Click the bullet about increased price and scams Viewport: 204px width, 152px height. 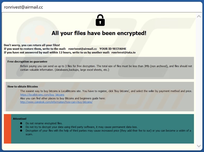108,131
